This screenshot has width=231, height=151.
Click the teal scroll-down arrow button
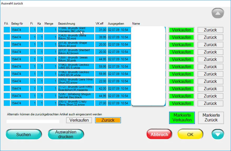coord(218,134)
